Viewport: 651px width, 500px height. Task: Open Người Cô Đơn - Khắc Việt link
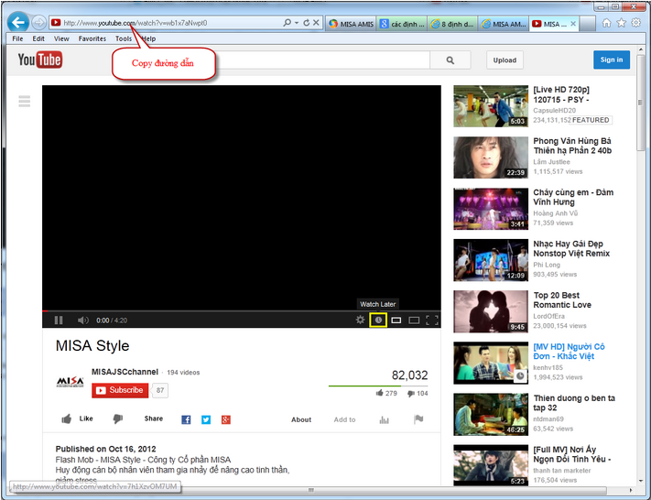pyautogui.click(x=569, y=352)
